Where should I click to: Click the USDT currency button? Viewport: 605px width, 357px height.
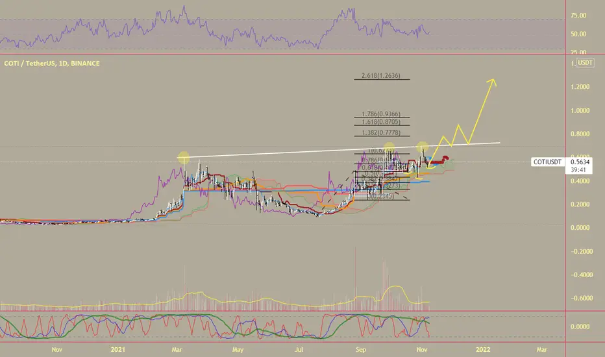point(584,62)
